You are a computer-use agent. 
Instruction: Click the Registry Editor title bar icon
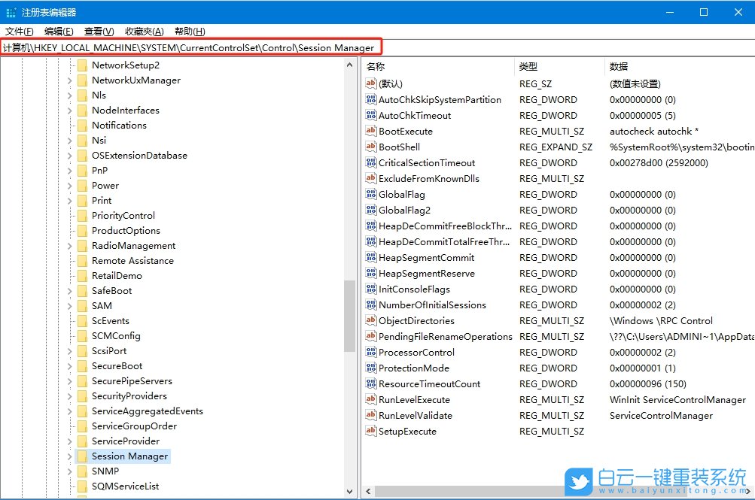pos(11,12)
